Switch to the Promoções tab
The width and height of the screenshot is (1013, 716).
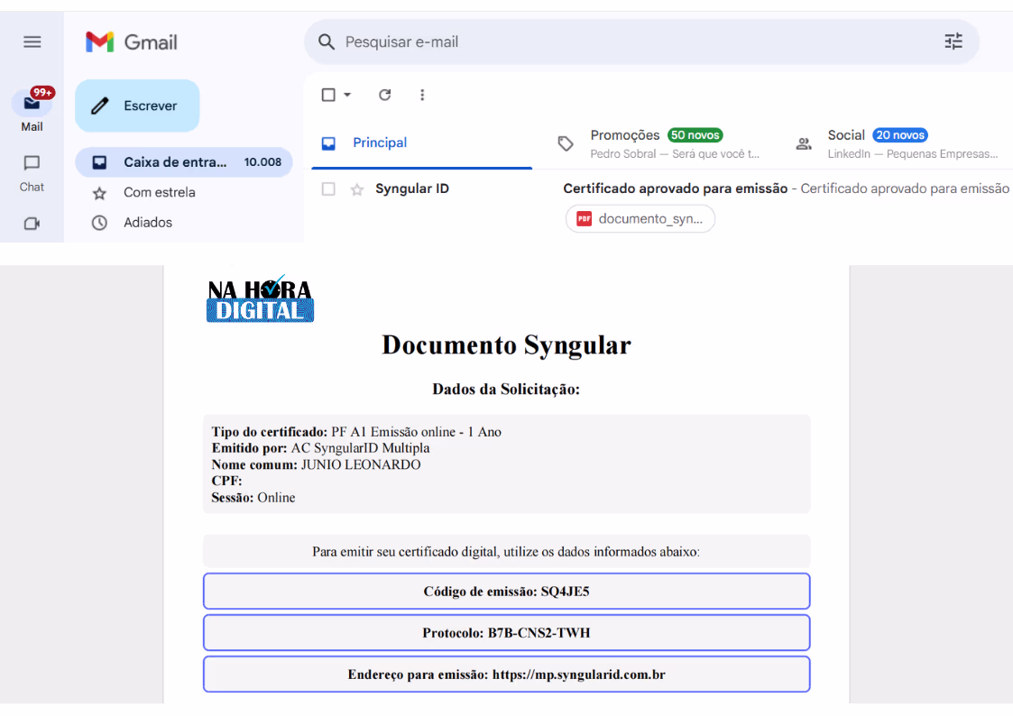pyautogui.click(x=658, y=143)
